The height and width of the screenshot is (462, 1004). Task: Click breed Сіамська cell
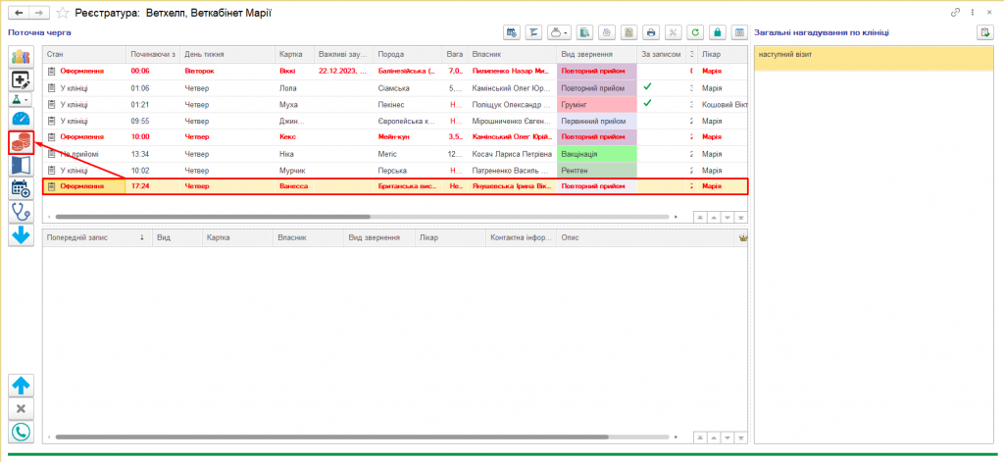(x=407, y=87)
